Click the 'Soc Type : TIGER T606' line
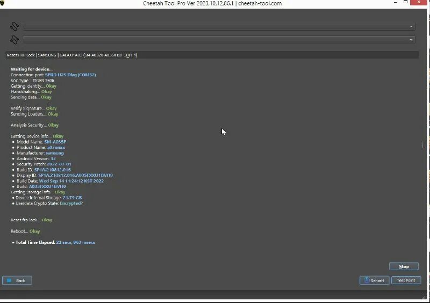This screenshot has width=430, height=303. [32, 81]
